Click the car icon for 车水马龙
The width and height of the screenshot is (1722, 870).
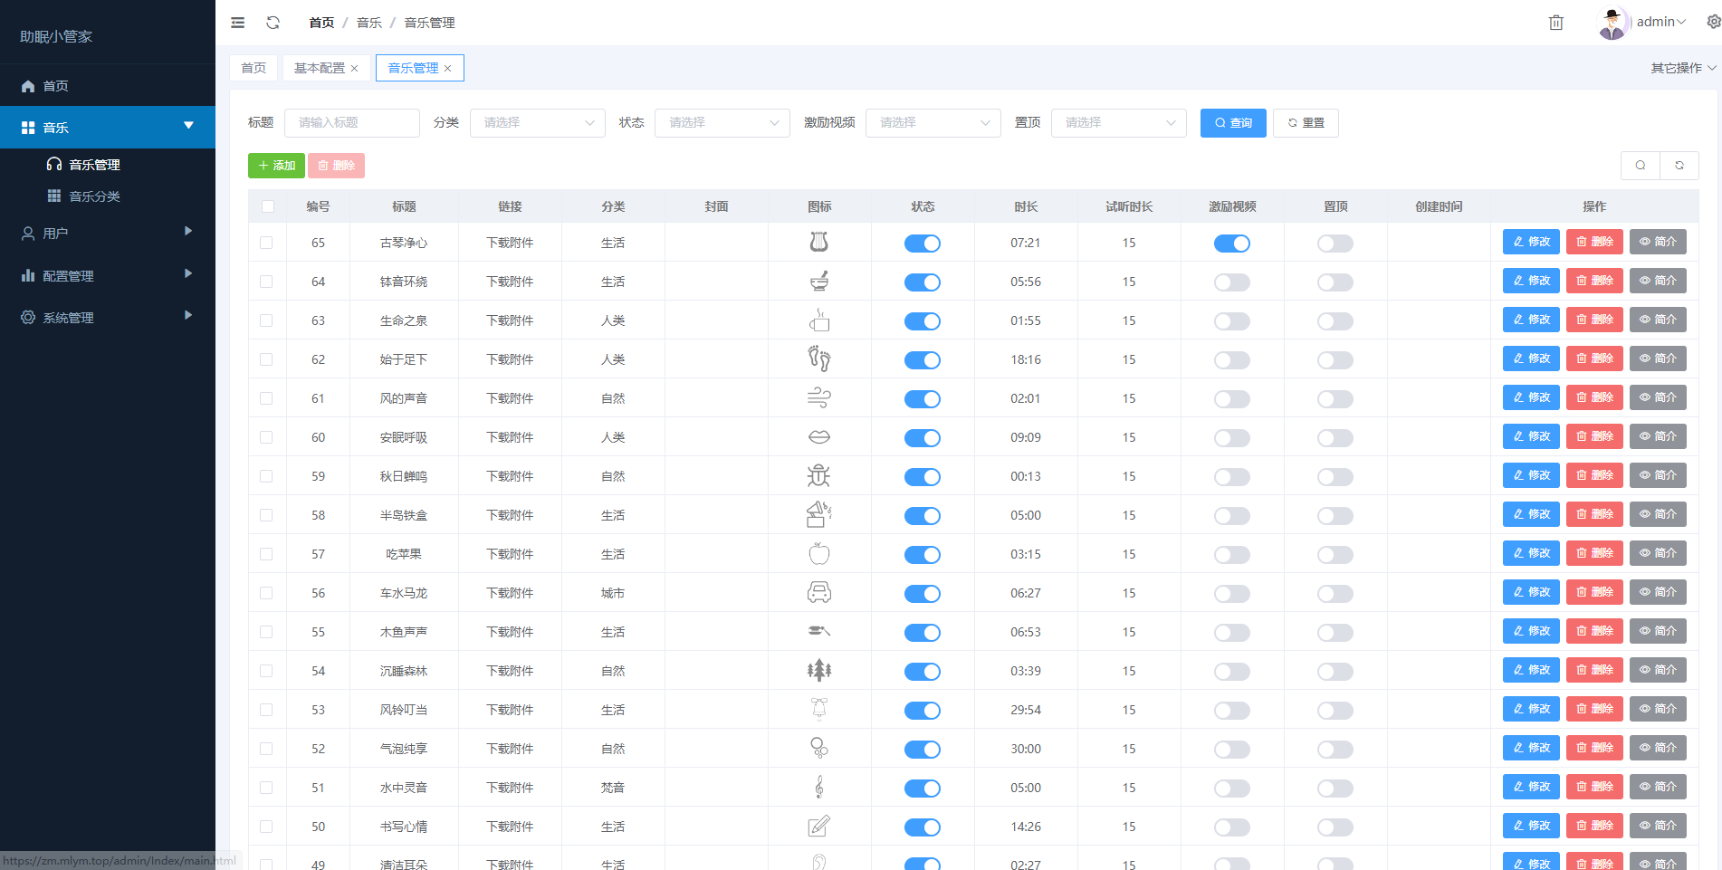pyautogui.click(x=818, y=593)
